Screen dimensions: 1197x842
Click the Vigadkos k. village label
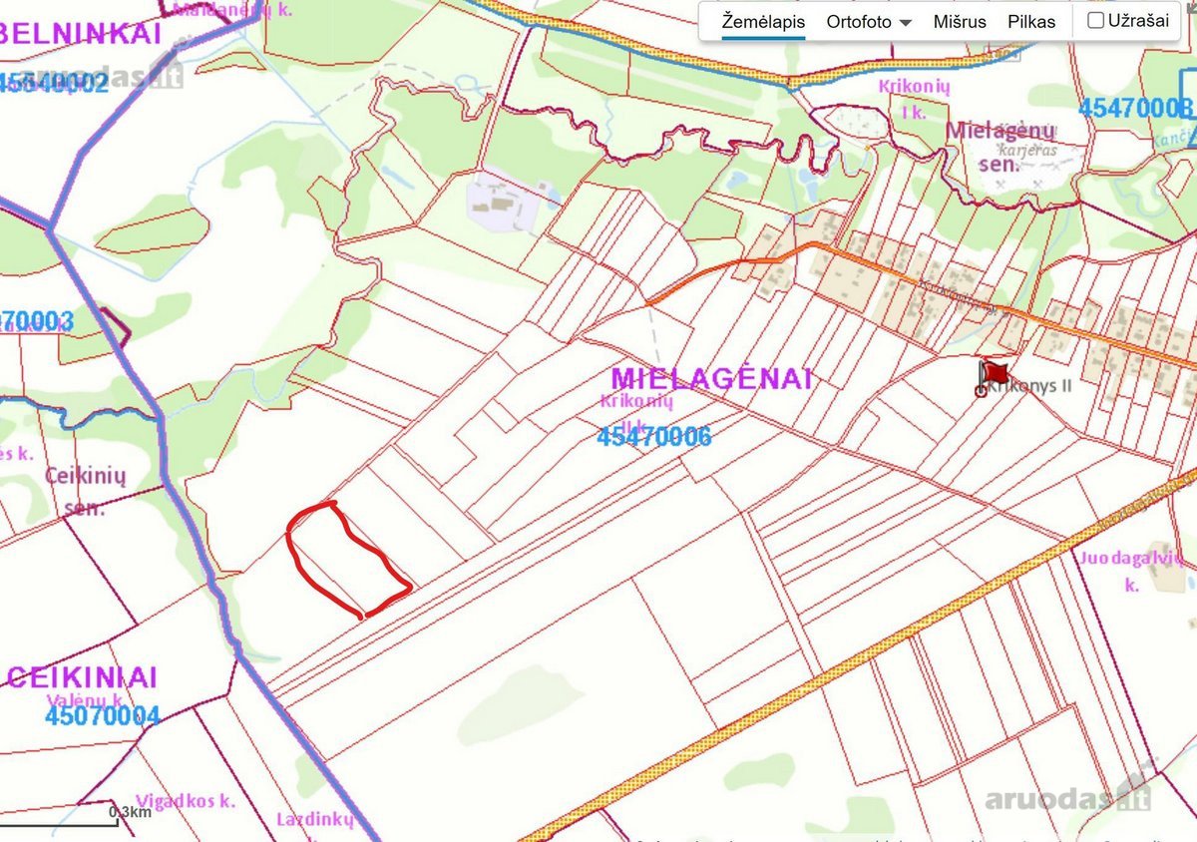point(185,801)
